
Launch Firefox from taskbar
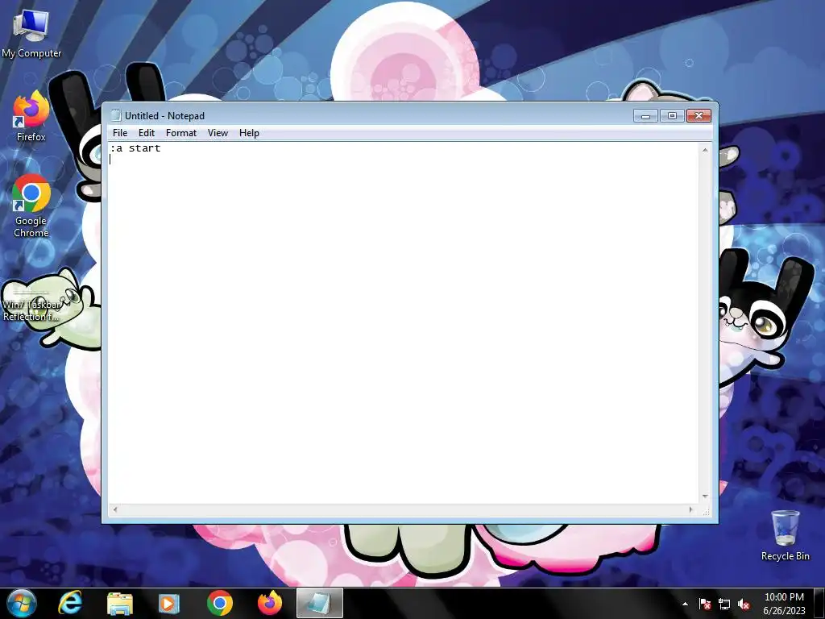pyautogui.click(x=270, y=603)
